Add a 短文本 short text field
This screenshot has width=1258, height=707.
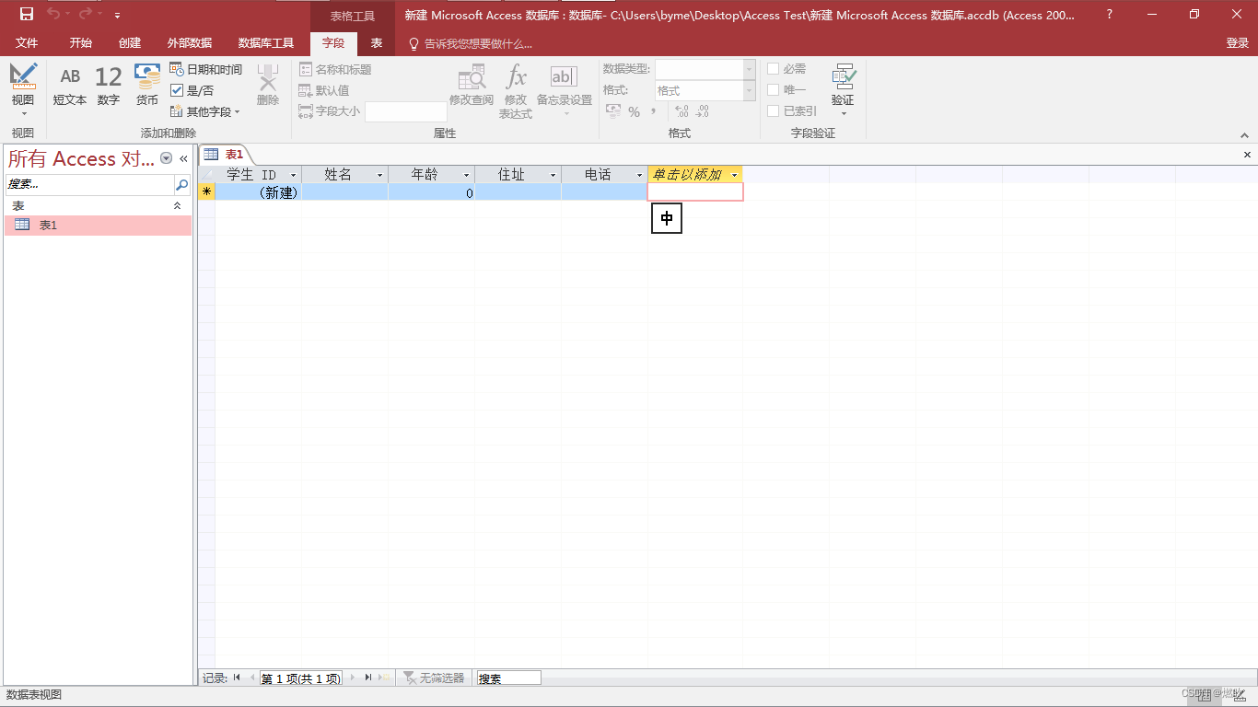pos(70,86)
